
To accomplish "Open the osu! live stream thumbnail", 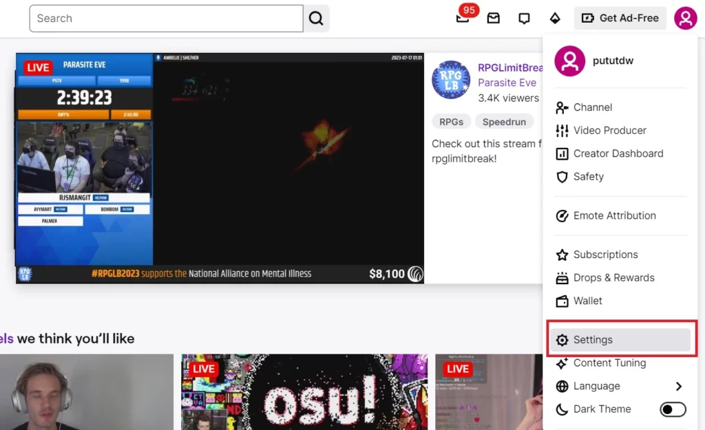I will click(304, 391).
